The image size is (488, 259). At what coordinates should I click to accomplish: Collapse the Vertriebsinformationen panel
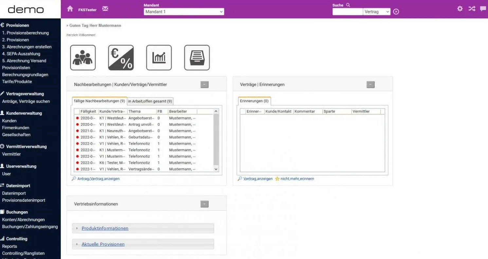pos(204,204)
